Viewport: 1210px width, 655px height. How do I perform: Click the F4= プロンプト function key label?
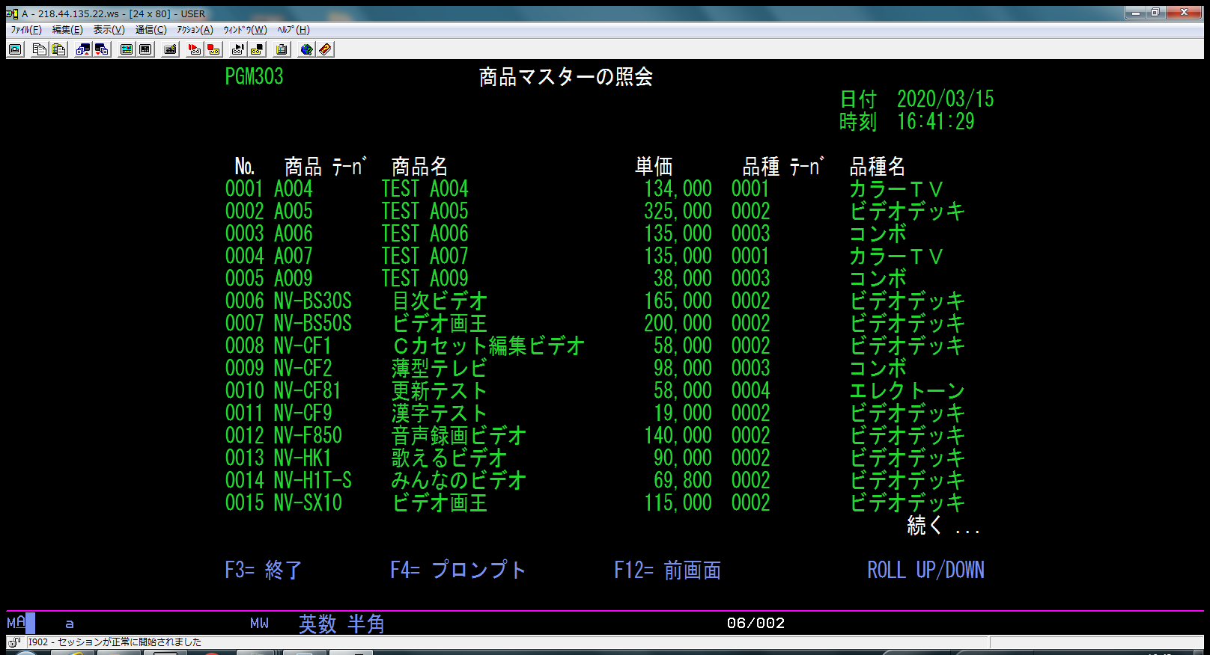point(457,570)
